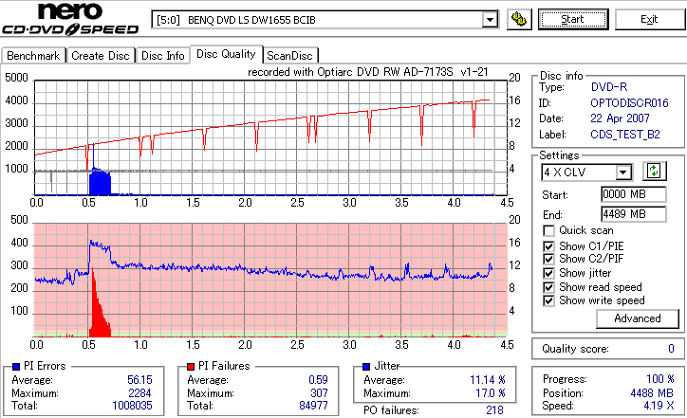This screenshot has height=418, width=687.
Task: Open the Create Disc tab
Action: pos(101,56)
